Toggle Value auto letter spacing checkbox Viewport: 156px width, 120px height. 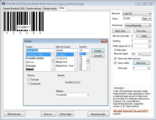point(115,58)
